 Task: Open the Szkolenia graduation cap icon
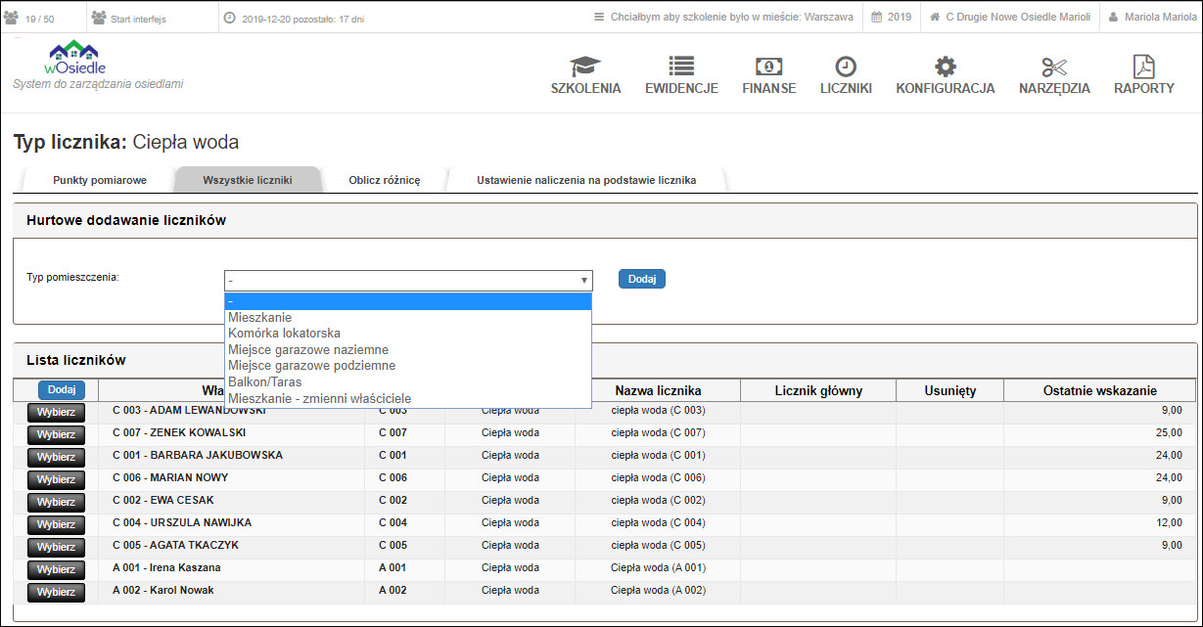585,66
